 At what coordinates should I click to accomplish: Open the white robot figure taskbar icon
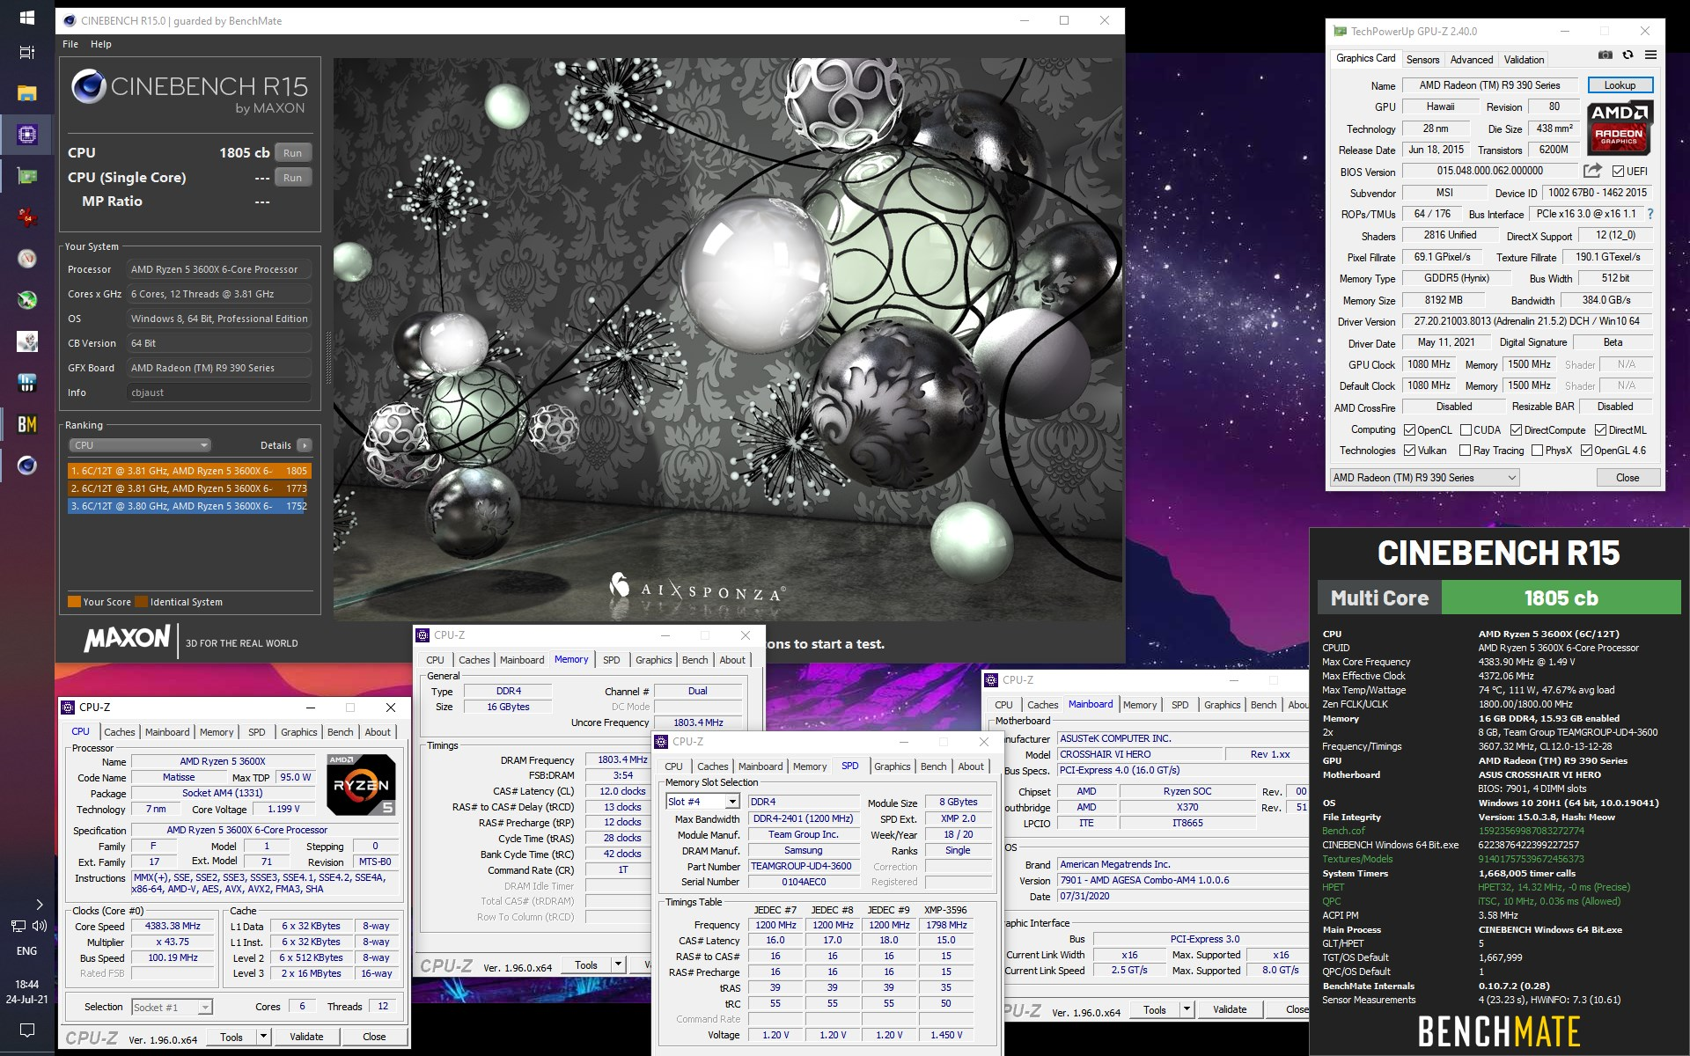coord(26,341)
